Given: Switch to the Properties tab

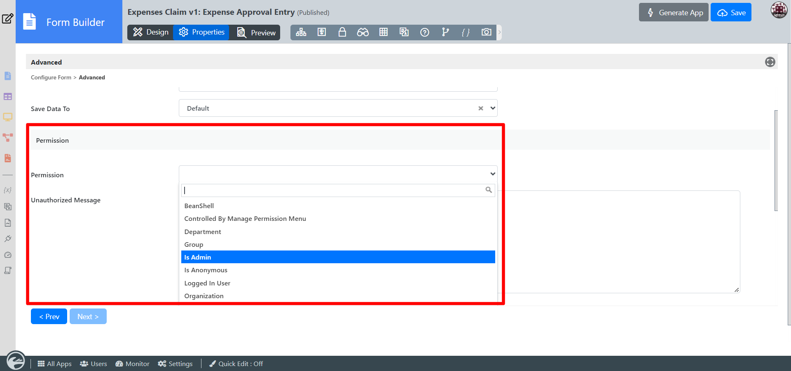Looking at the screenshot, I should pyautogui.click(x=201, y=32).
